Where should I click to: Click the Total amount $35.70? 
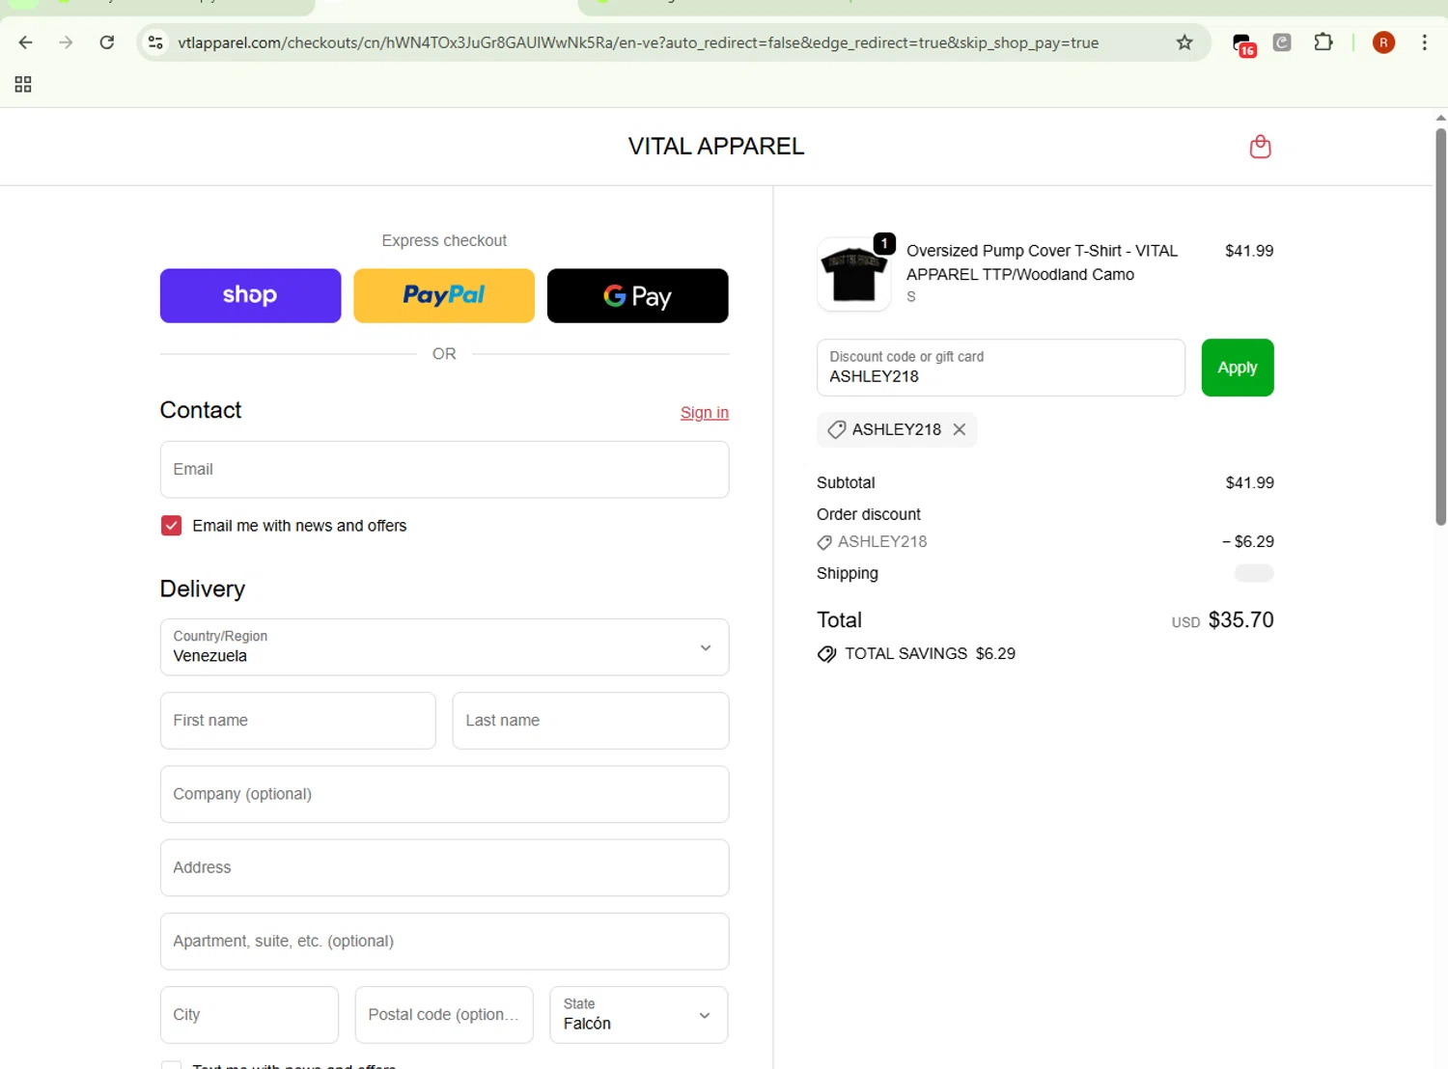tap(1241, 620)
